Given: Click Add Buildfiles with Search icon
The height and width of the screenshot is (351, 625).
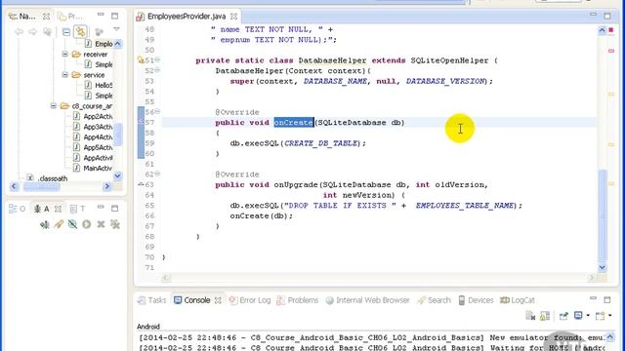Looking at the screenshot, I should pos(59,224).
